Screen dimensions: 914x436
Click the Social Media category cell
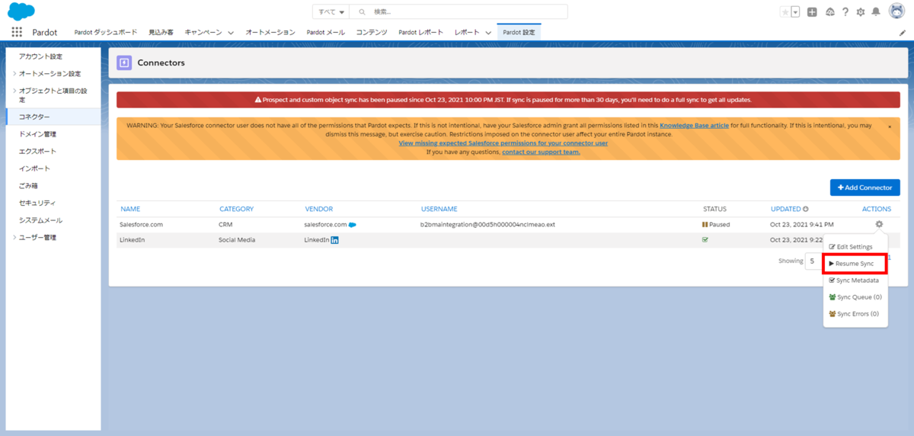point(238,239)
